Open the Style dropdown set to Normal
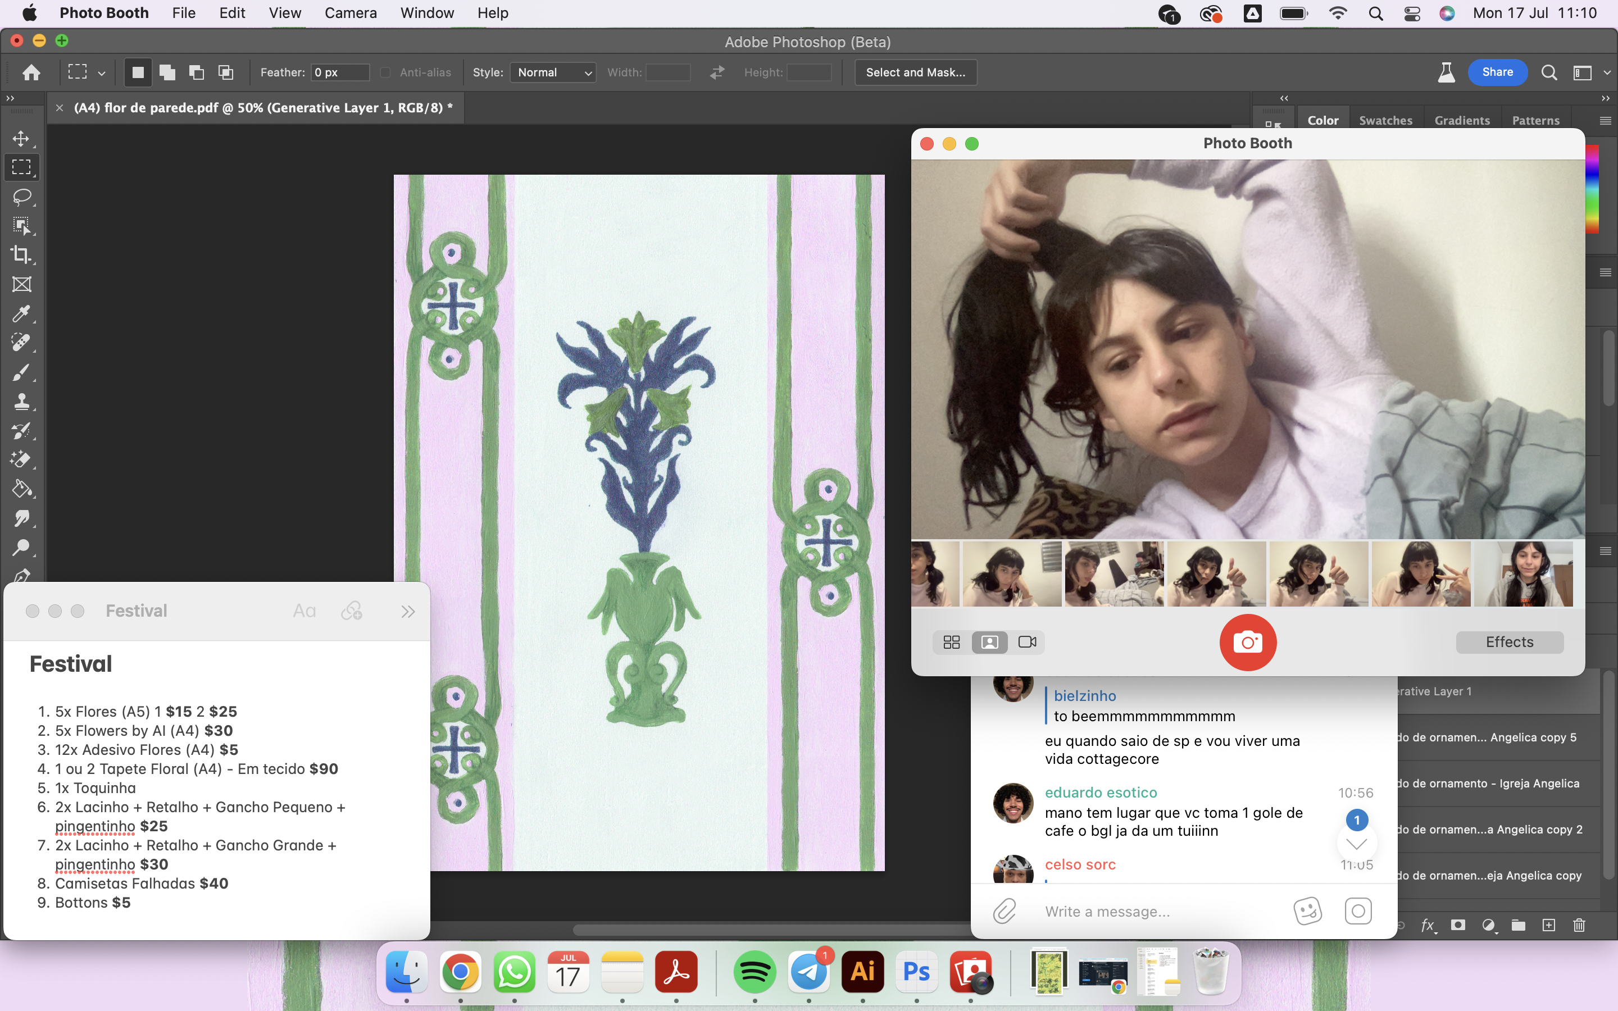Screen dimensions: 1618x1011 pos(553,72)
